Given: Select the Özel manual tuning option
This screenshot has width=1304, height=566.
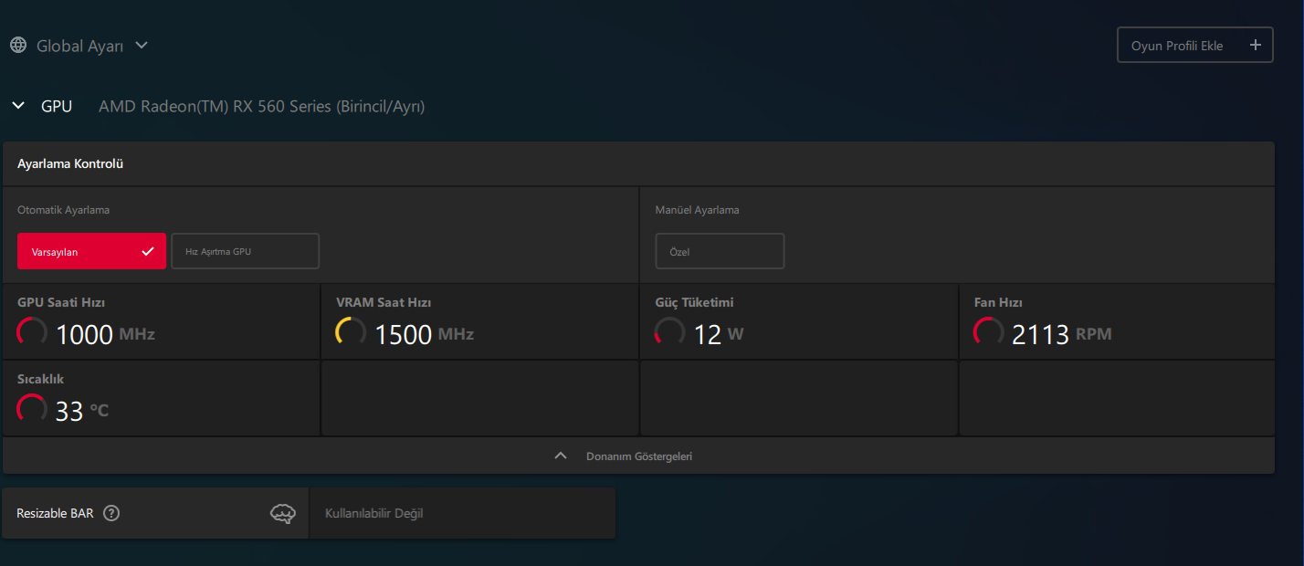Looking at the screenshot, I should (x=720, y=251).
